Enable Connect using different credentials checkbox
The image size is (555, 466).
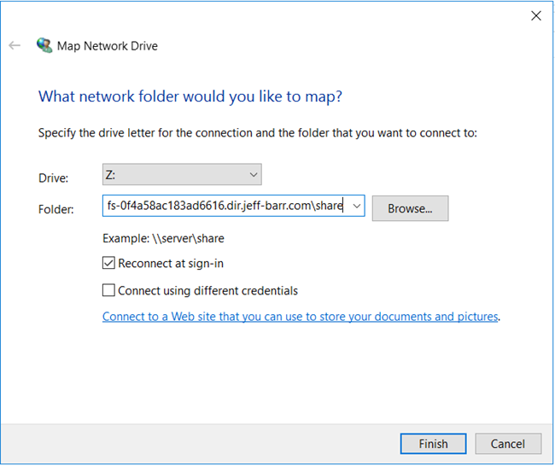point(108,290)
